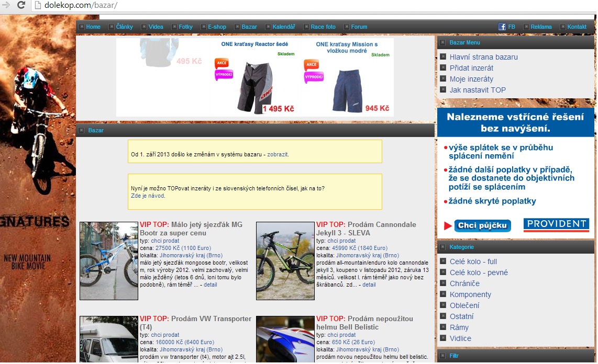Reload the page with the browser refresh icon
This screenshot has width=598, height=364.
point(21,5)
